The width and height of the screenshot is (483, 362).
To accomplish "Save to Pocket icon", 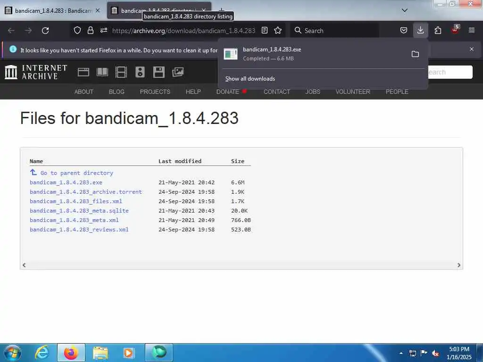I will 404,30.
